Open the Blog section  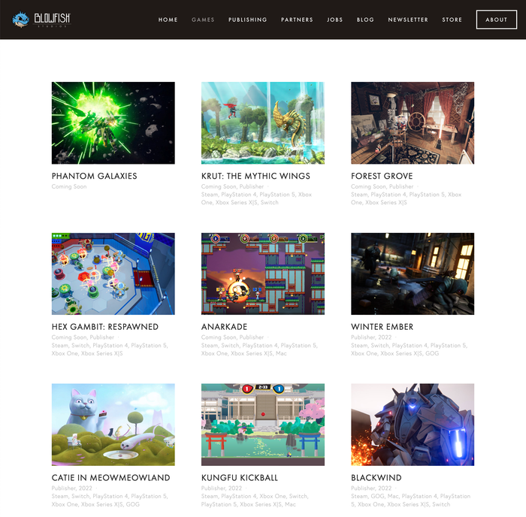(365, 20)
